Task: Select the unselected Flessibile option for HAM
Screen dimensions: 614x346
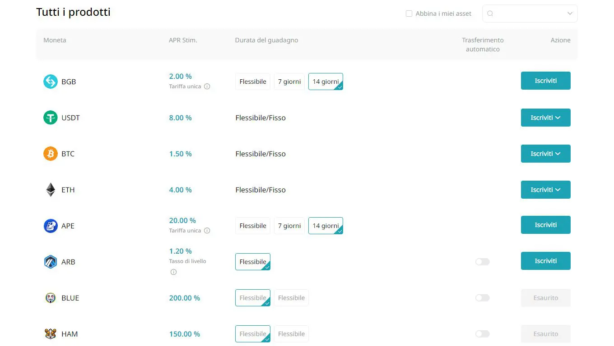Action: [x=291, y=334]
